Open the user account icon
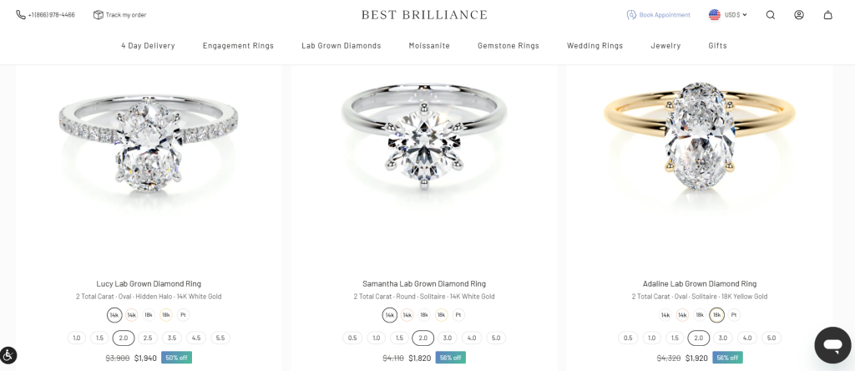The image size is (855, 371). click(x=799, y=15)
